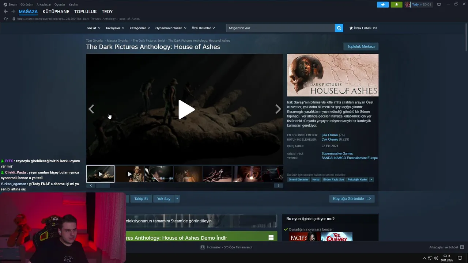The width and height of the screenshot is (468, 263).
Task: Click The Dark Pictures Serisi breadcrumb
Action: [149, 41]
